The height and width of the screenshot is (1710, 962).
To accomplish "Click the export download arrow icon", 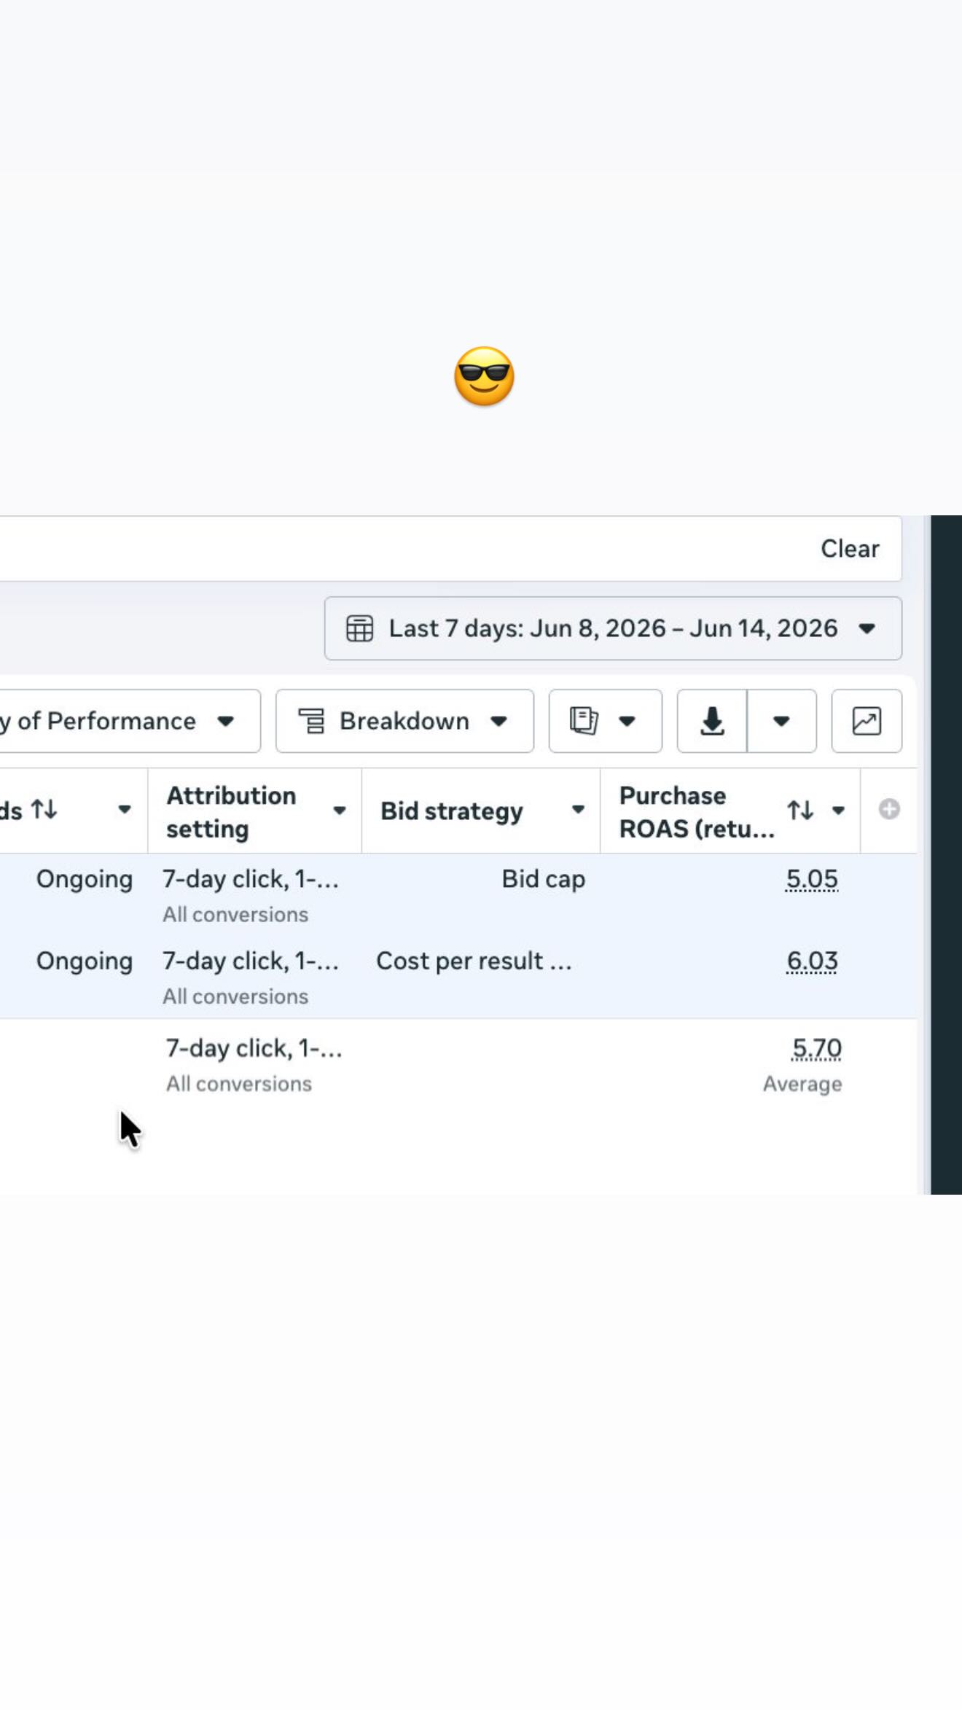I will click(712, 721).
